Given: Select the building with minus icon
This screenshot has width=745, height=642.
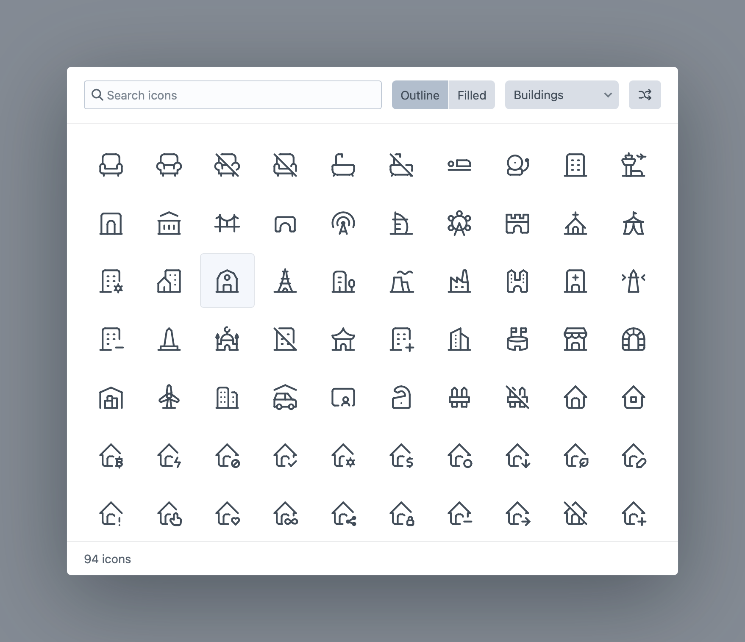Looking at the screenshot, I should 111,339.
